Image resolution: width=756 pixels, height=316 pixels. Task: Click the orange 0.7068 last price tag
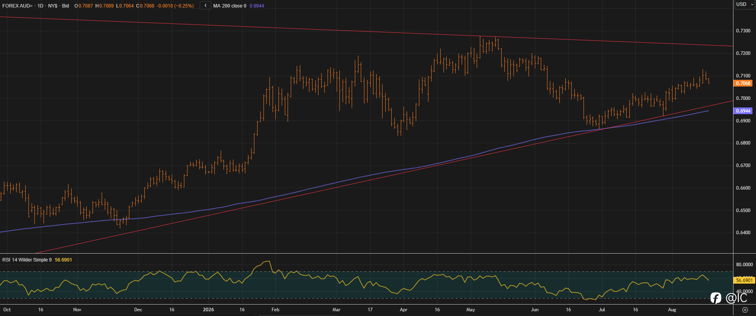point(743,83)
